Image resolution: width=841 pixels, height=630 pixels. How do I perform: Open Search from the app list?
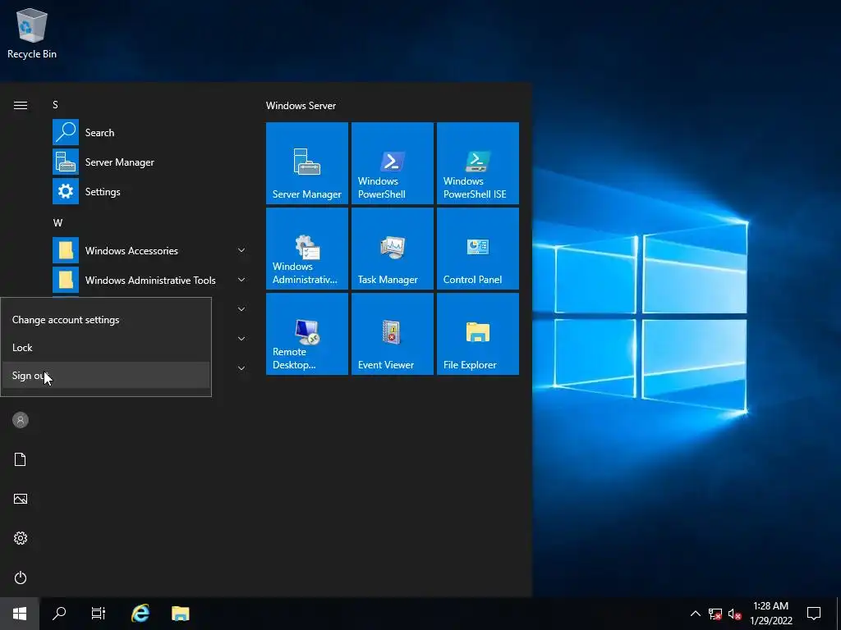[x=150, y=132]
